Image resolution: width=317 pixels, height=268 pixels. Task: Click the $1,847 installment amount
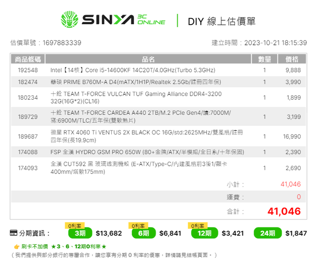(x=296, y=233)
